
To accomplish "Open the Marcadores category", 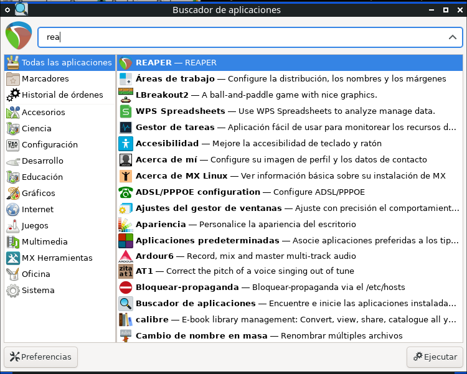I will click(60, 79).
